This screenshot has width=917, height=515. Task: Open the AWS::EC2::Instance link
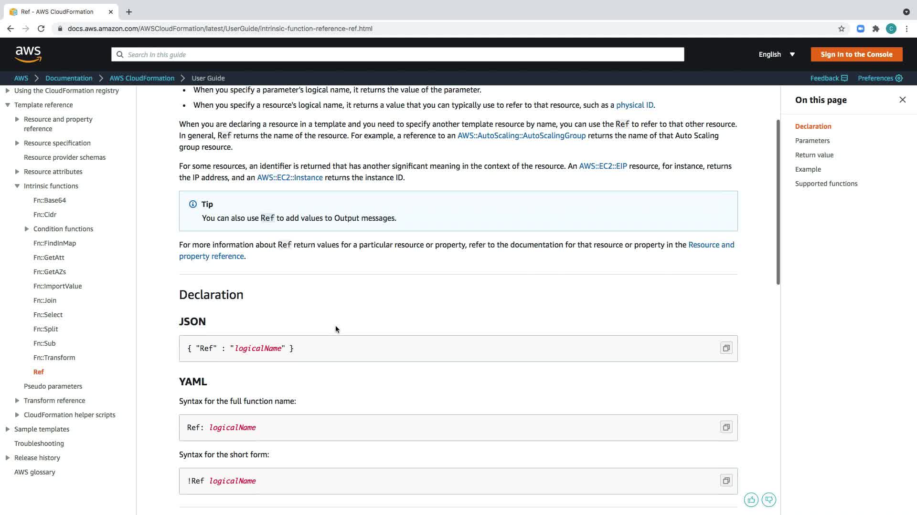289,177
